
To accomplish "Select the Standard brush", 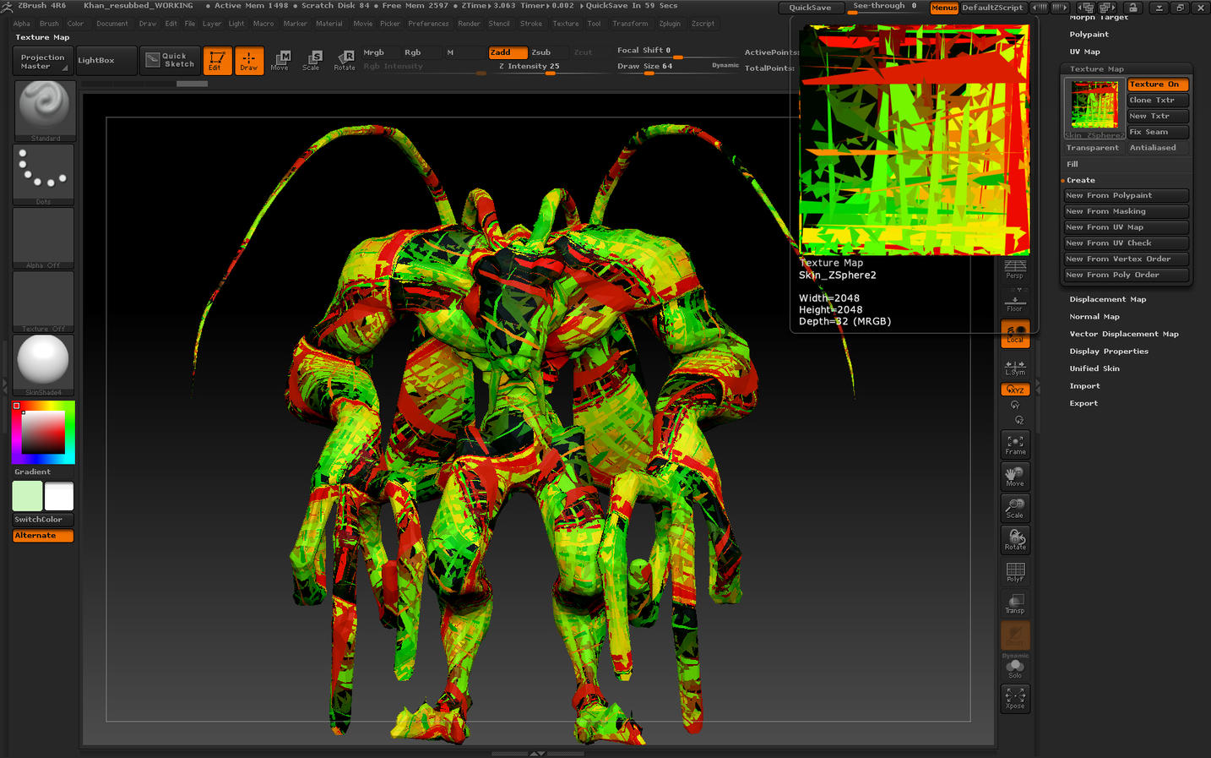I will click(44, 108).
